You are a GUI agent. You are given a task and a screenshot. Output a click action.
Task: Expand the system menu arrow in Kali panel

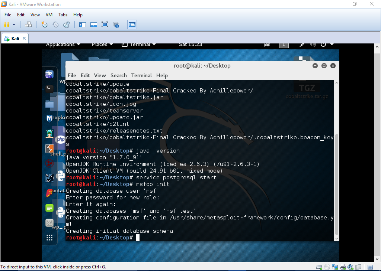pos(332,45)
